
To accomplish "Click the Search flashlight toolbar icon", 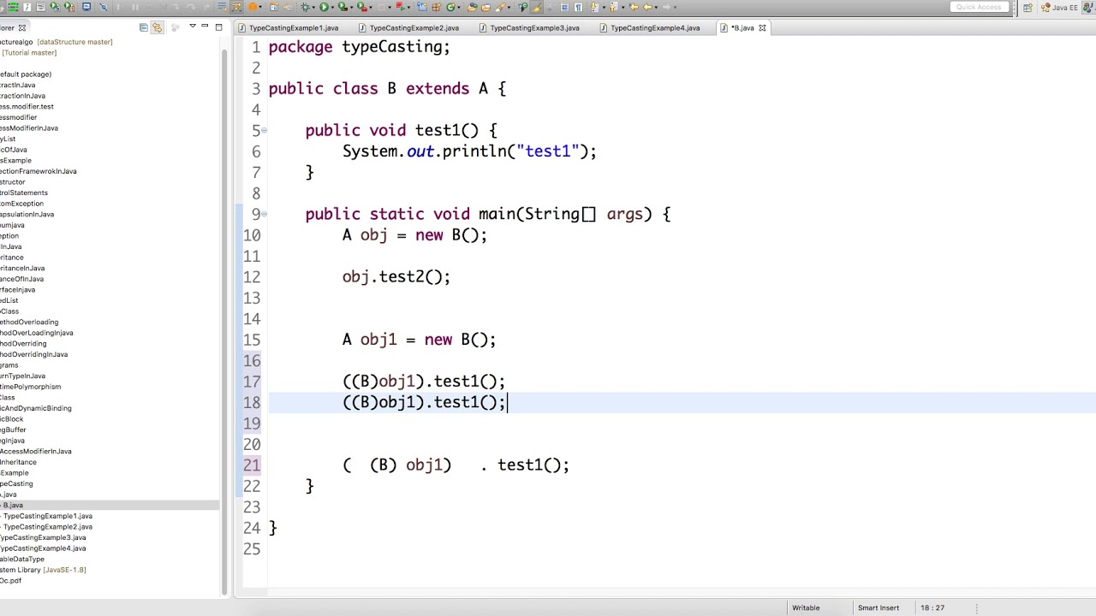I will [x=499, y=7].
